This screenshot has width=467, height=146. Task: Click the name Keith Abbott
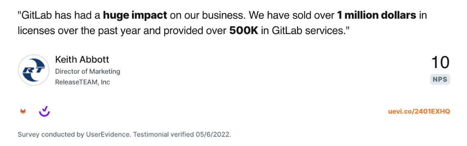[82, 60]
